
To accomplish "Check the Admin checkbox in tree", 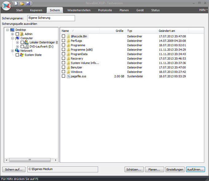I will pyautogui.click(x=17, y=34).
